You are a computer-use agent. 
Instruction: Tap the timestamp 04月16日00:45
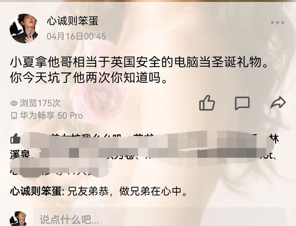coord(76,36)
